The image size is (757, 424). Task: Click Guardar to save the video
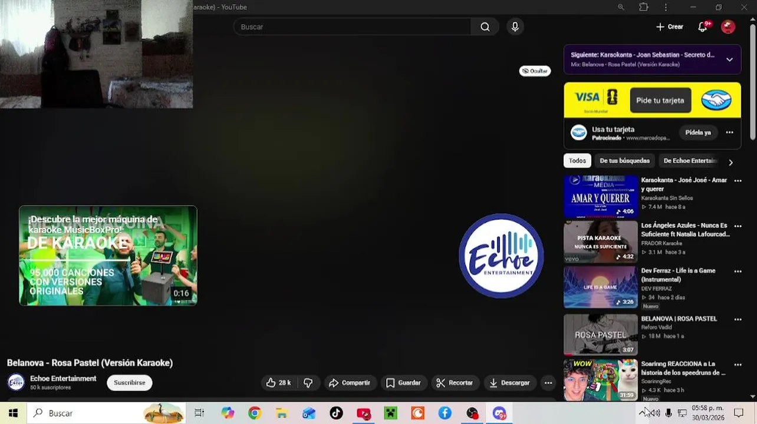403,383
